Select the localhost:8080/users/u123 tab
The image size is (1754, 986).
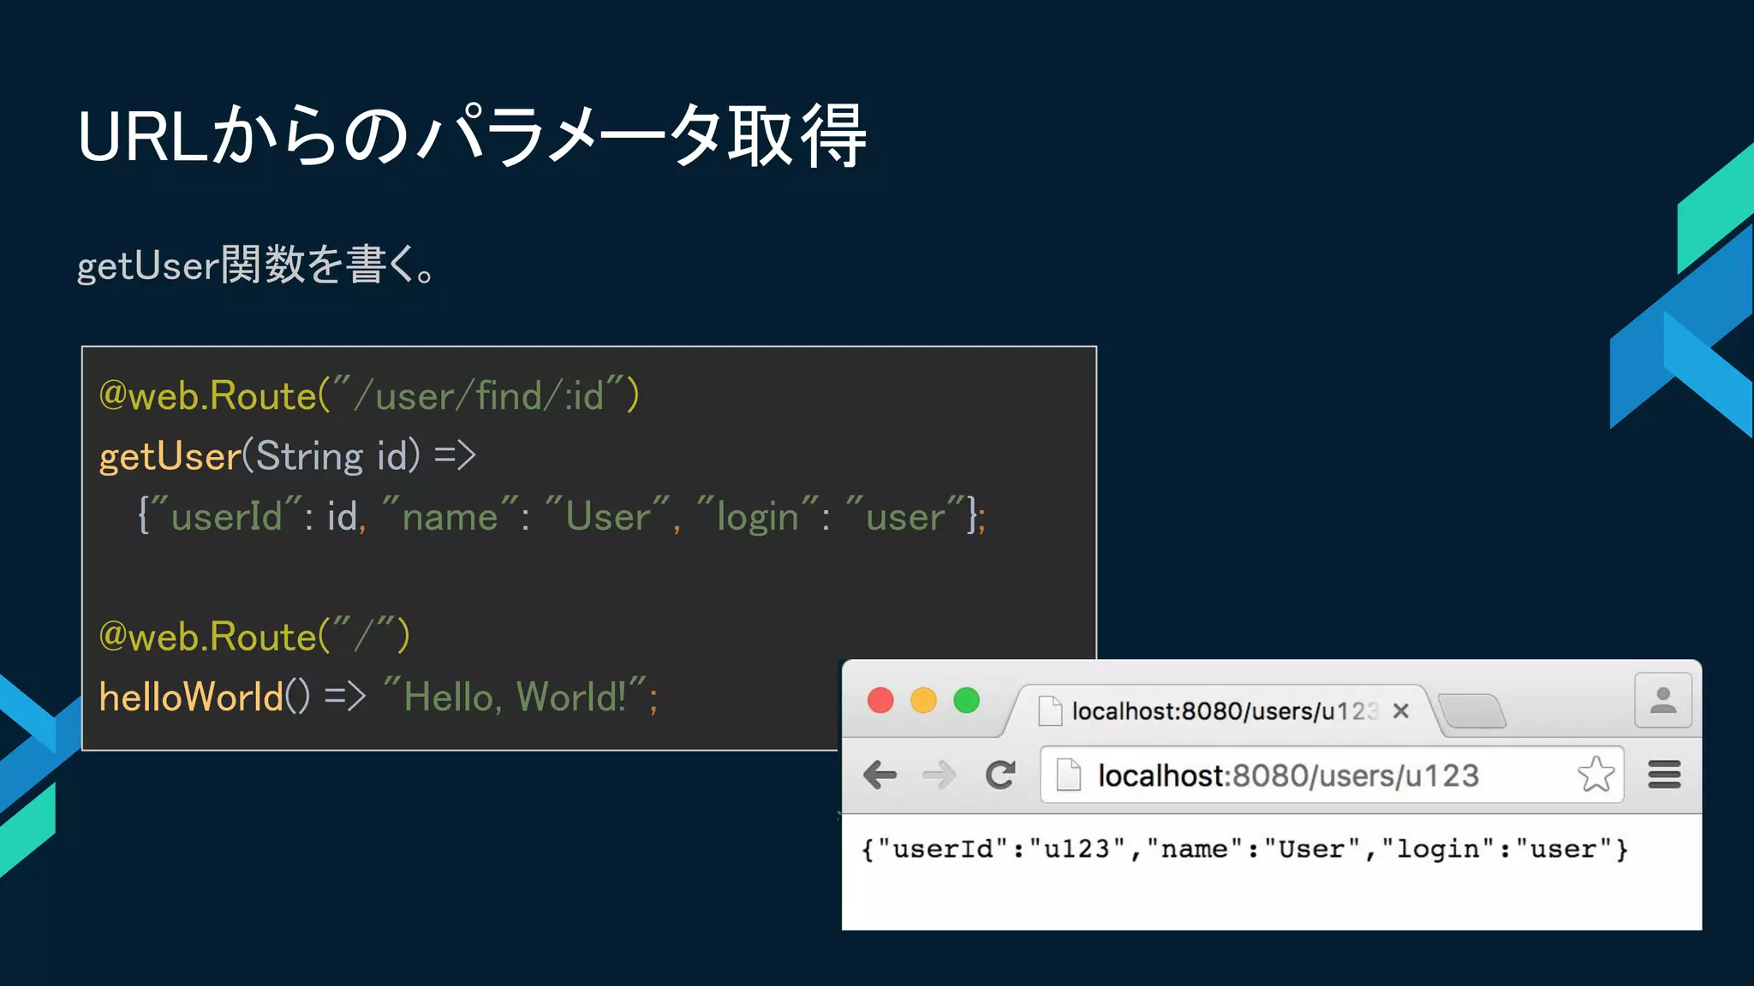point(1224,711)
